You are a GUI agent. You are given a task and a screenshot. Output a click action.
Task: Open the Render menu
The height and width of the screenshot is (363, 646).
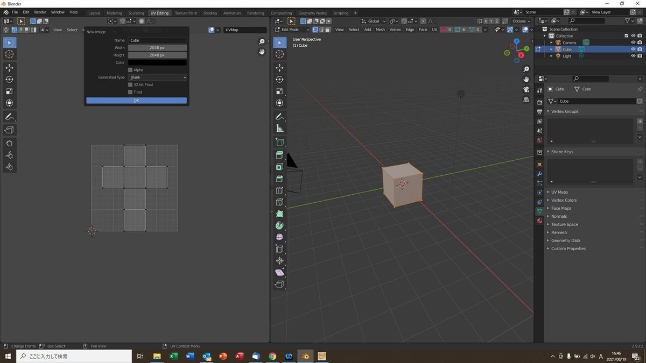coord(40,12)
